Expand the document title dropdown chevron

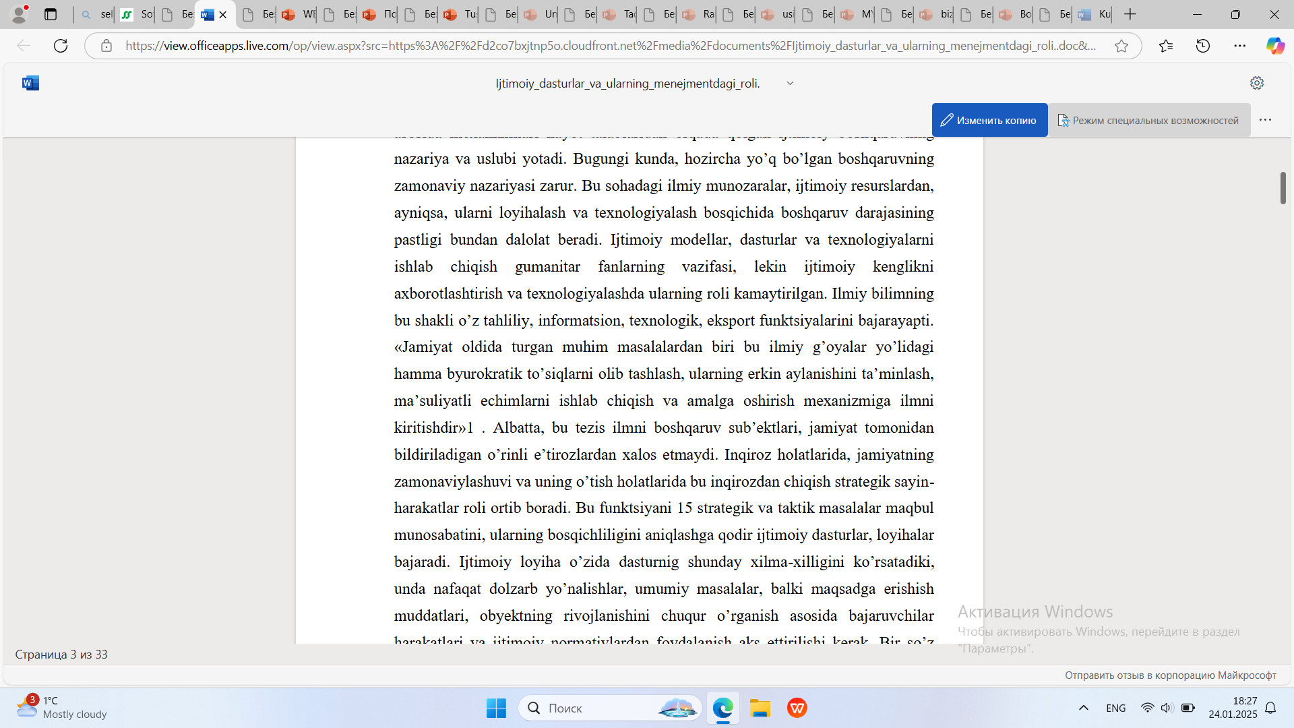(x=790, y=83)
